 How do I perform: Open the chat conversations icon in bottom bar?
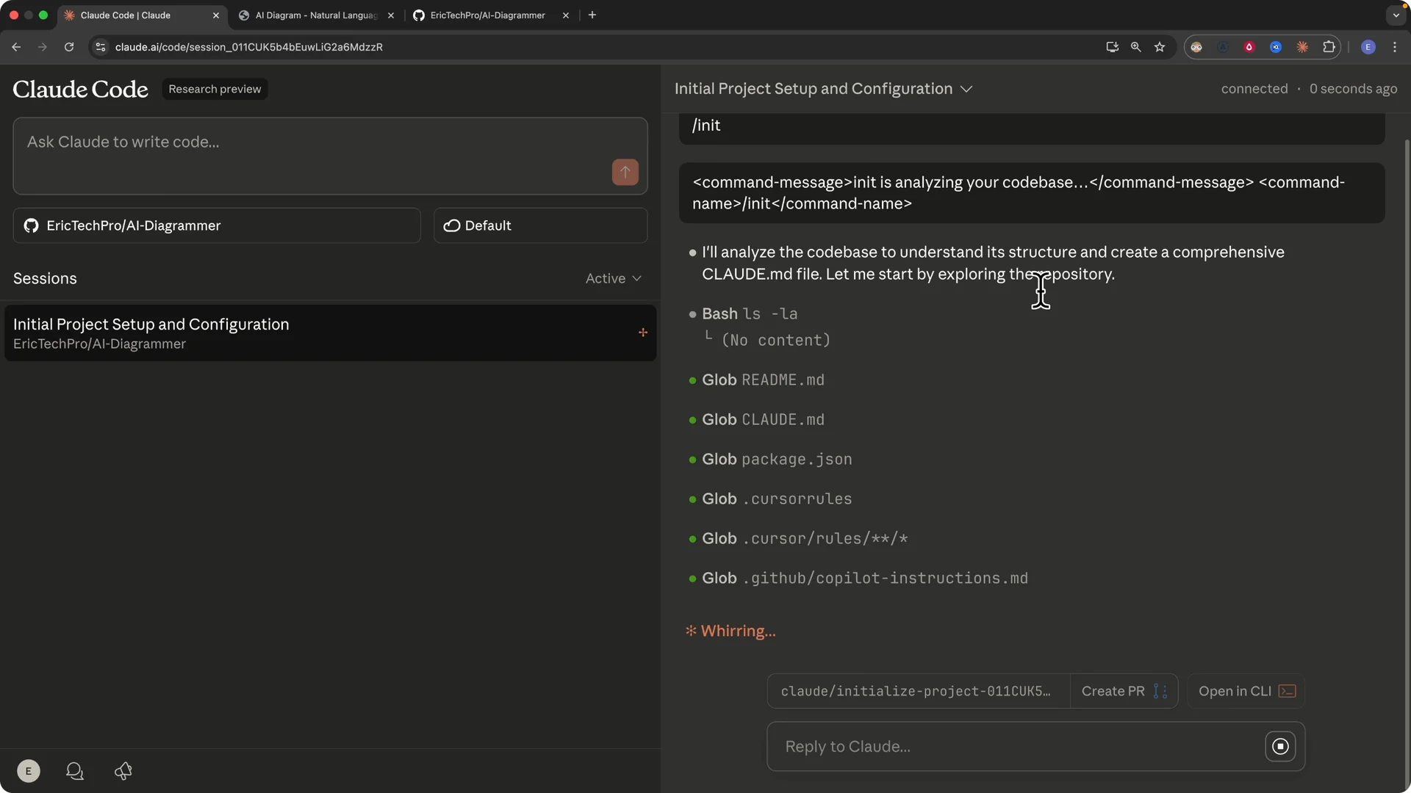pyautogui.click(x=75, y=771)
